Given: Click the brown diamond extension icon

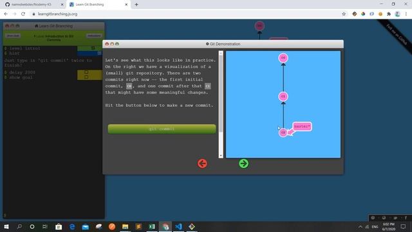Looking at the screenshot, I should pyautogui.click(x=355, y=14).
